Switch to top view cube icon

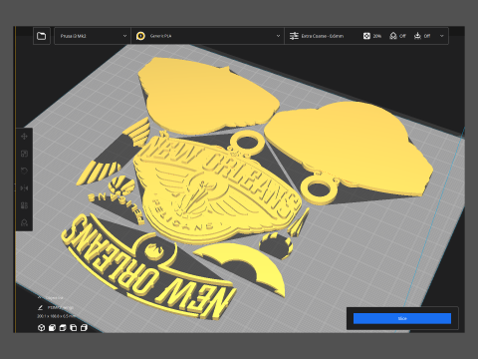tap(63, 328)
